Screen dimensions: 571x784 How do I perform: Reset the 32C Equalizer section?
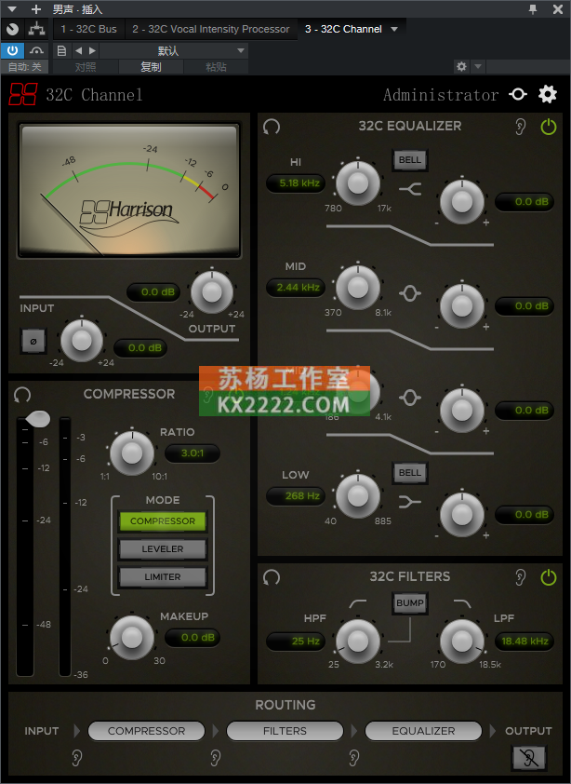point(272,127)
